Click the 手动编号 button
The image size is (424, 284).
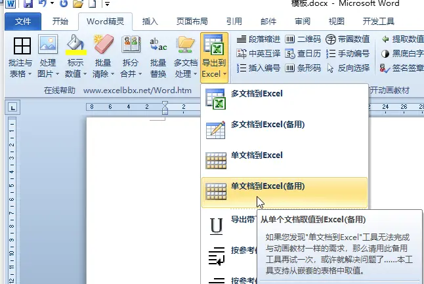point(348,54)
